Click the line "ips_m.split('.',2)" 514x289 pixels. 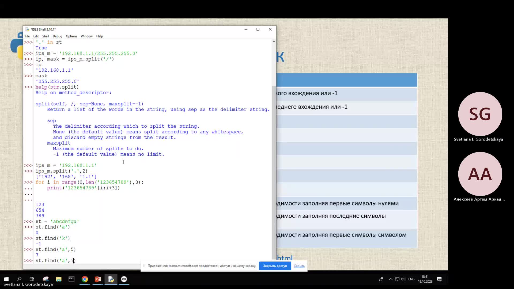pyautogui.click(x=62, y=171)
